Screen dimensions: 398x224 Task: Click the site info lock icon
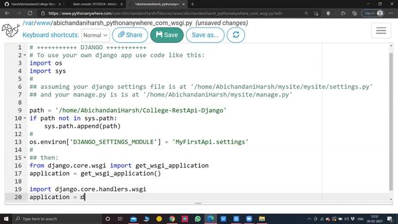[43, 13]
